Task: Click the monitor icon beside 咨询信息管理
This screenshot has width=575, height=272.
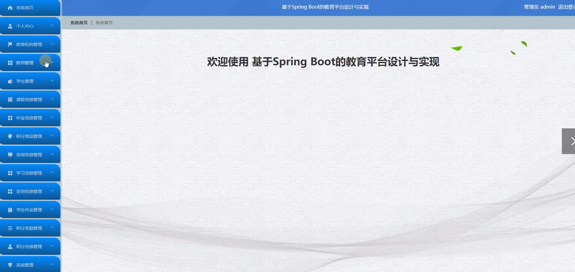Action: tap(10, 155)
